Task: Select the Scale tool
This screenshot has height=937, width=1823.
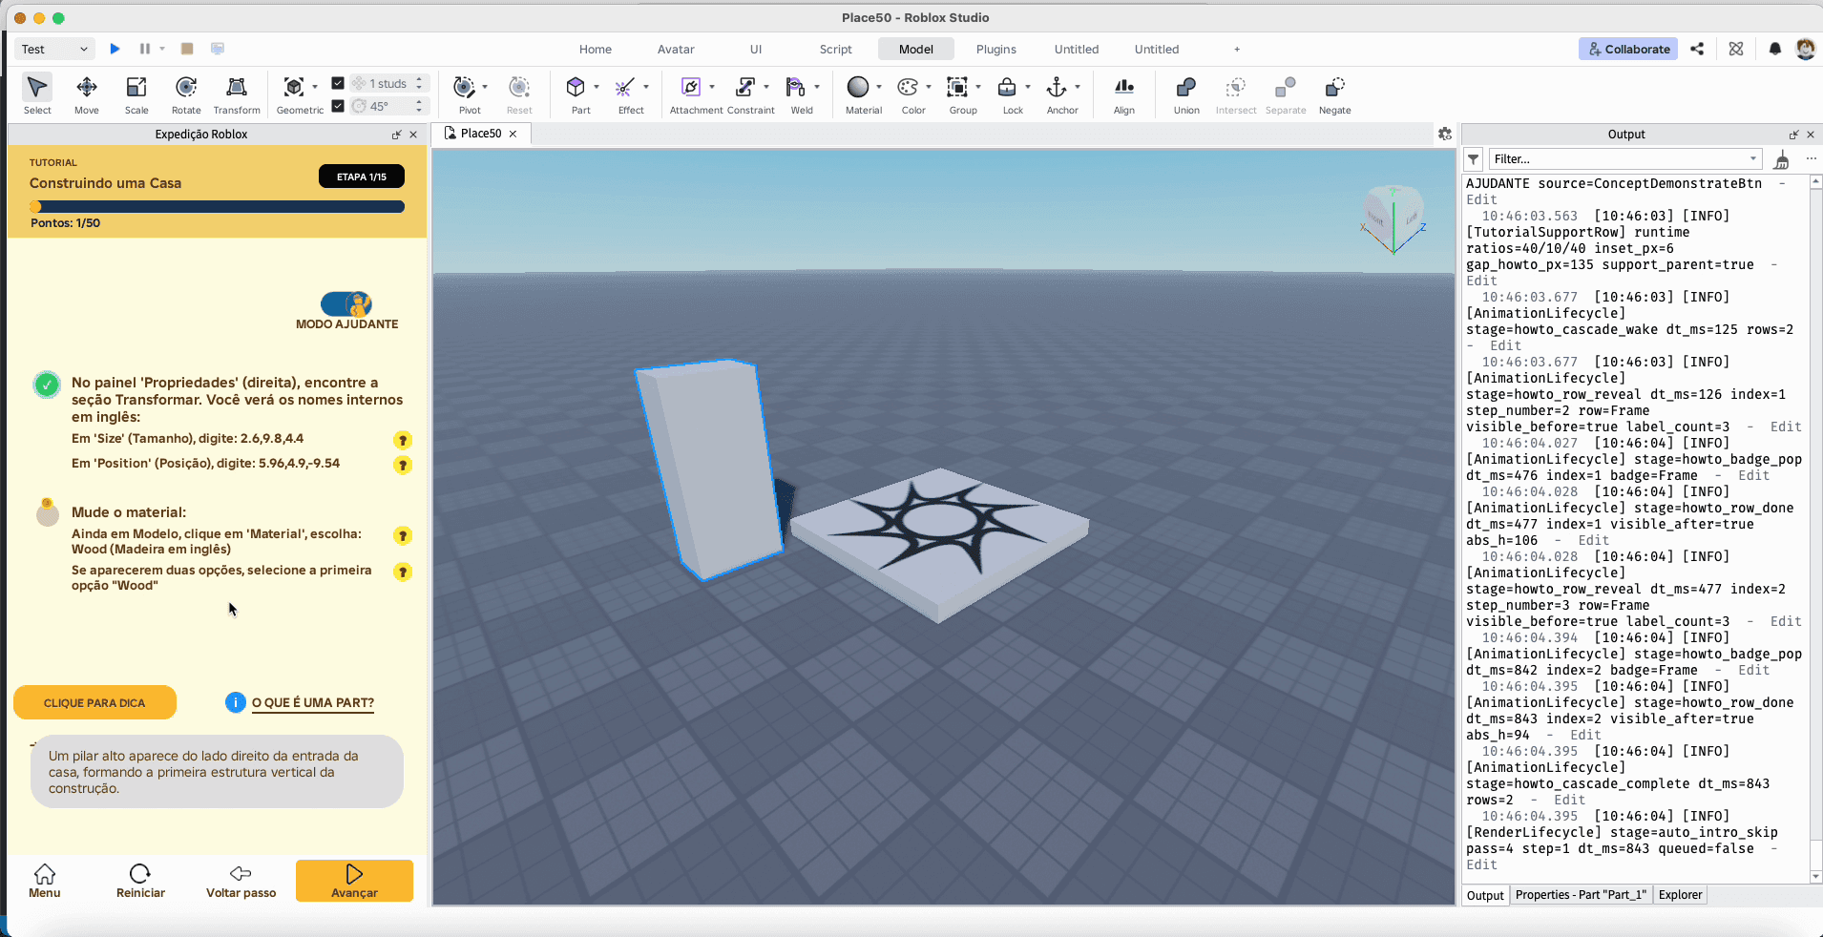Action: click(x=136, y=93)
